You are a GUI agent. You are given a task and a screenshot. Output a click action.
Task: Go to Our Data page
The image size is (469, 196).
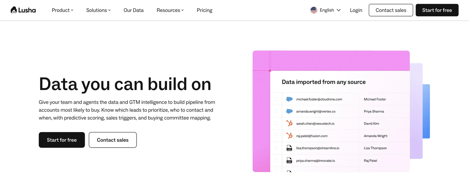(134, 10)
